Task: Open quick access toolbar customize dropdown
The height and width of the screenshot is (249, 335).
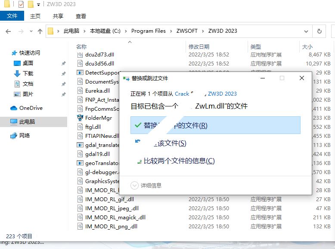Action: pos(38,4)
